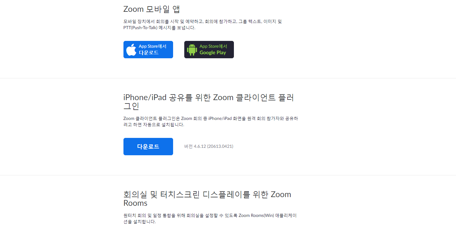Click the Apple logo icon
Screen dimensions: 456x229
(x=131, y=50)
